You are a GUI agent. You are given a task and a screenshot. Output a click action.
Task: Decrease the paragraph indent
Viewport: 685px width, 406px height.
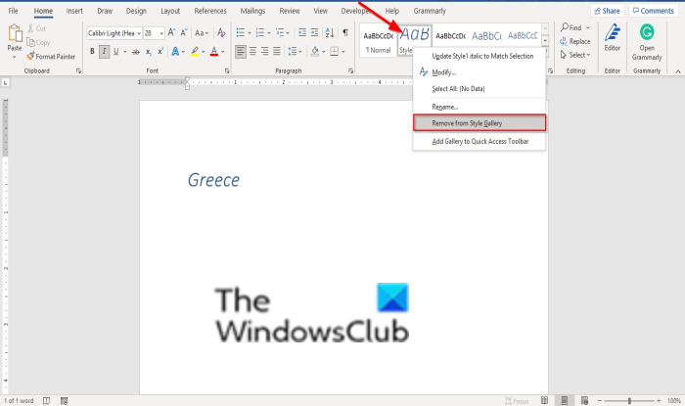[x=301, y=32]
